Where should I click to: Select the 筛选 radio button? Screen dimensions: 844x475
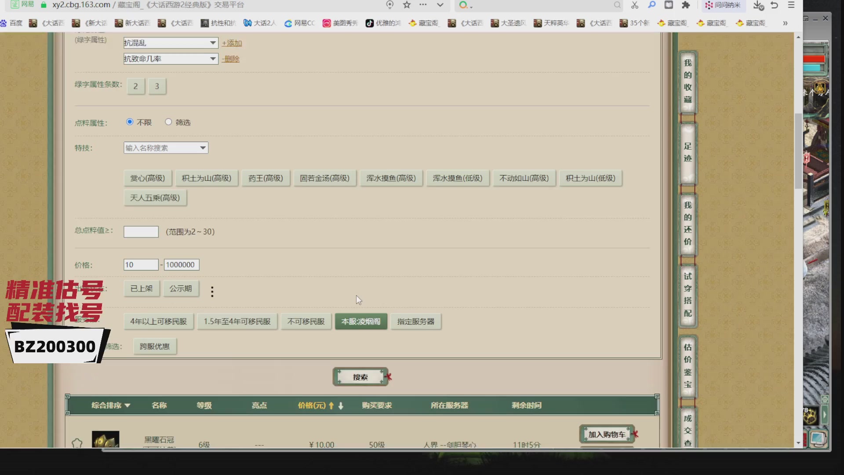(168, 122)
